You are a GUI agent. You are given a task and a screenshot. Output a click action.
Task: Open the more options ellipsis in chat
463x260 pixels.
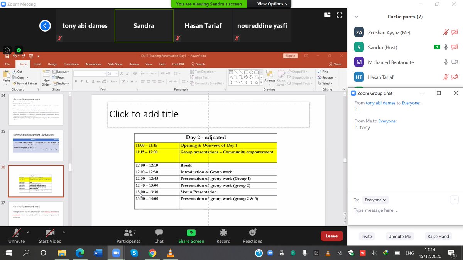tap(454, 200)
